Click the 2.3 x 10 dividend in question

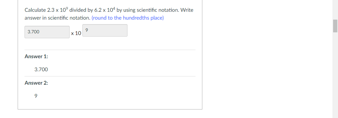[x=58, y=10]
